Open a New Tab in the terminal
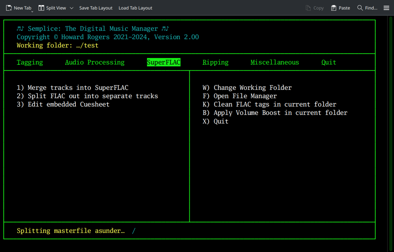Image resolution: width=394 pixels, height=252 pixels. point(19,8)
